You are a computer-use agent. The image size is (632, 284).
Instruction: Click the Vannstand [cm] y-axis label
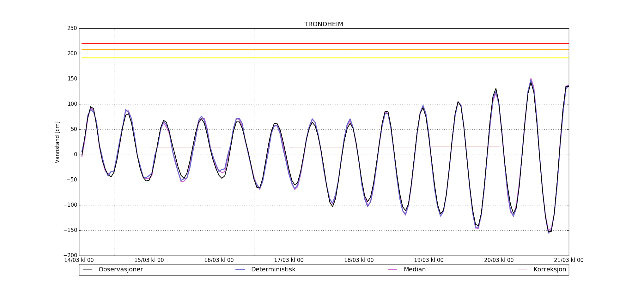pyautogui.click(x=57, y=142)
